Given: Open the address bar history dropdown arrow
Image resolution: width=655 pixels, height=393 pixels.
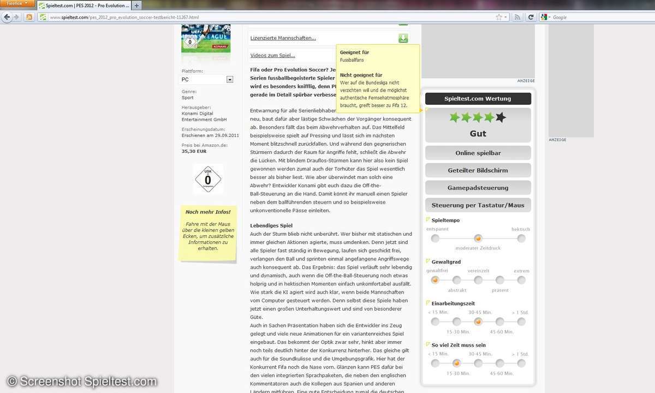Looking at the screenshot, I should pyautogui.click(x=506, y=17).
